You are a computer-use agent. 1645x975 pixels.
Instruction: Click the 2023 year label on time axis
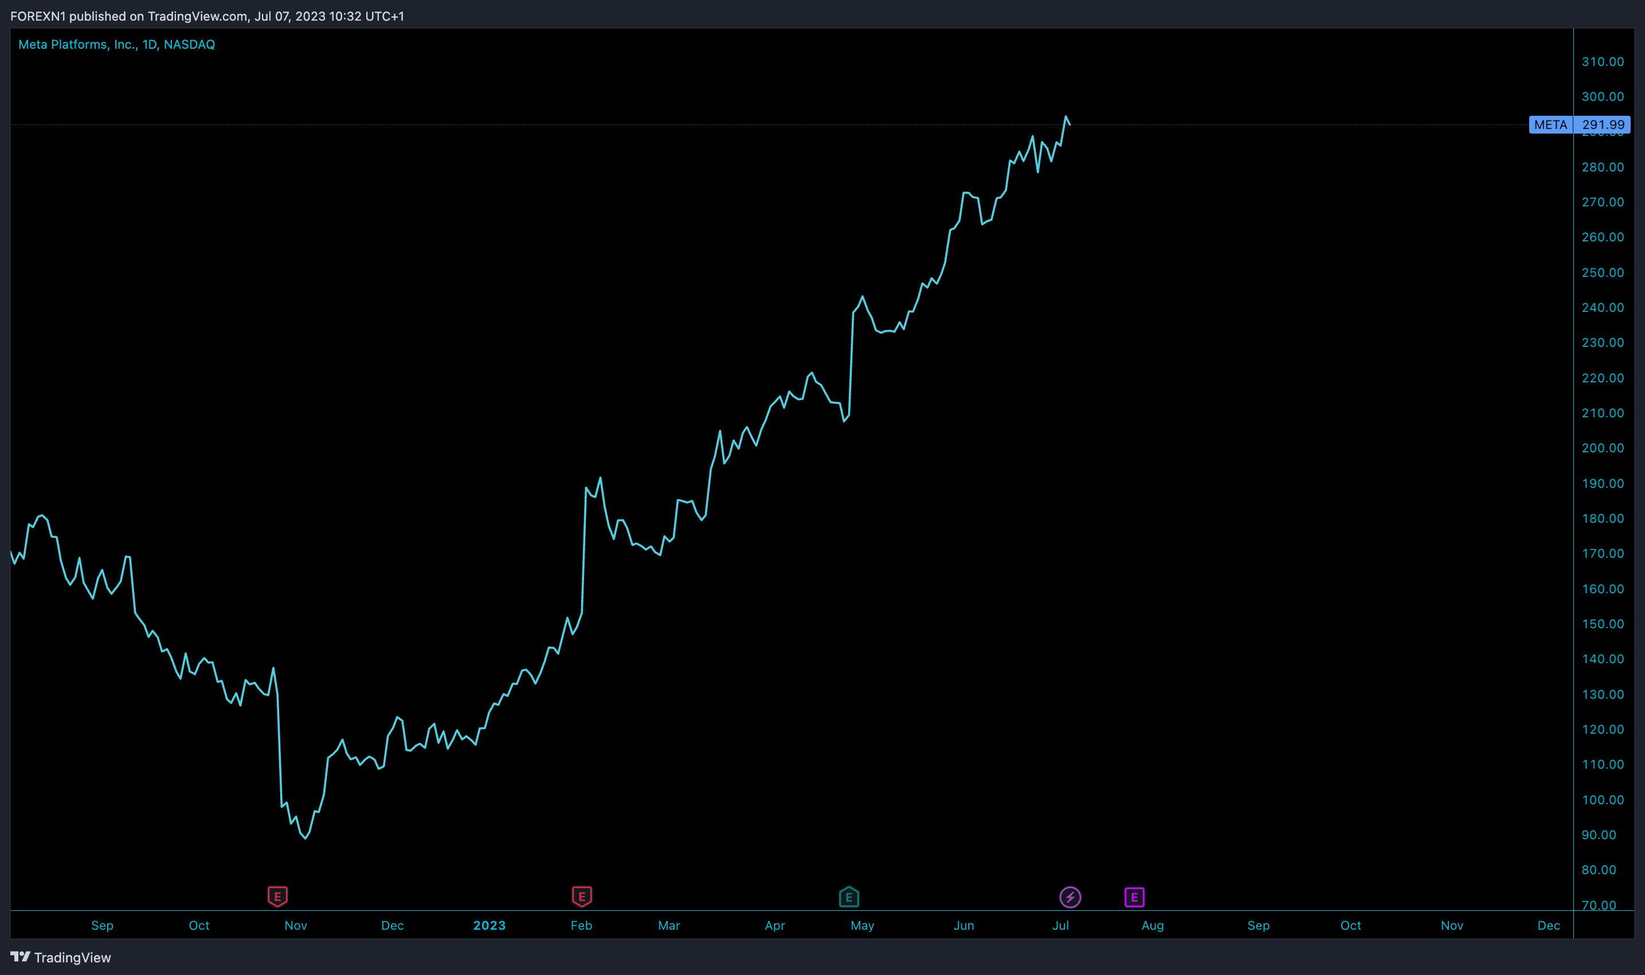(x=489, y=925)
